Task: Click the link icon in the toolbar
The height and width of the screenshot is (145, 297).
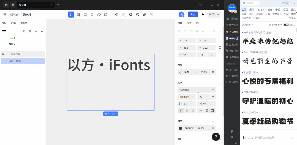Action: 145,15
